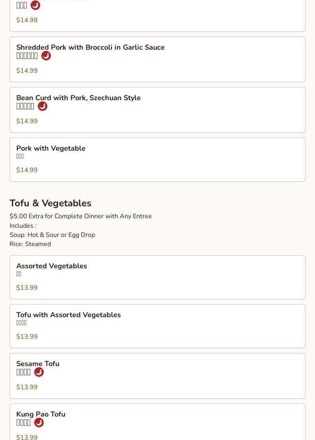Click the Tofu & Vegetables section heading
The height and width of the screenshot is (440, 315).
coord(51,203)
